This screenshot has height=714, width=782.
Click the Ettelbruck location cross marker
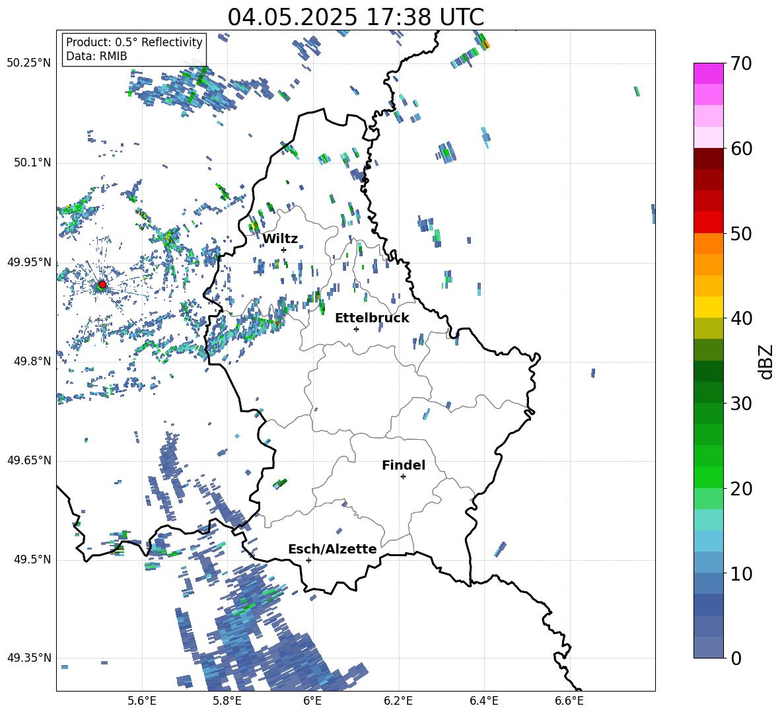pyautogui.click(x=356, y=329)
